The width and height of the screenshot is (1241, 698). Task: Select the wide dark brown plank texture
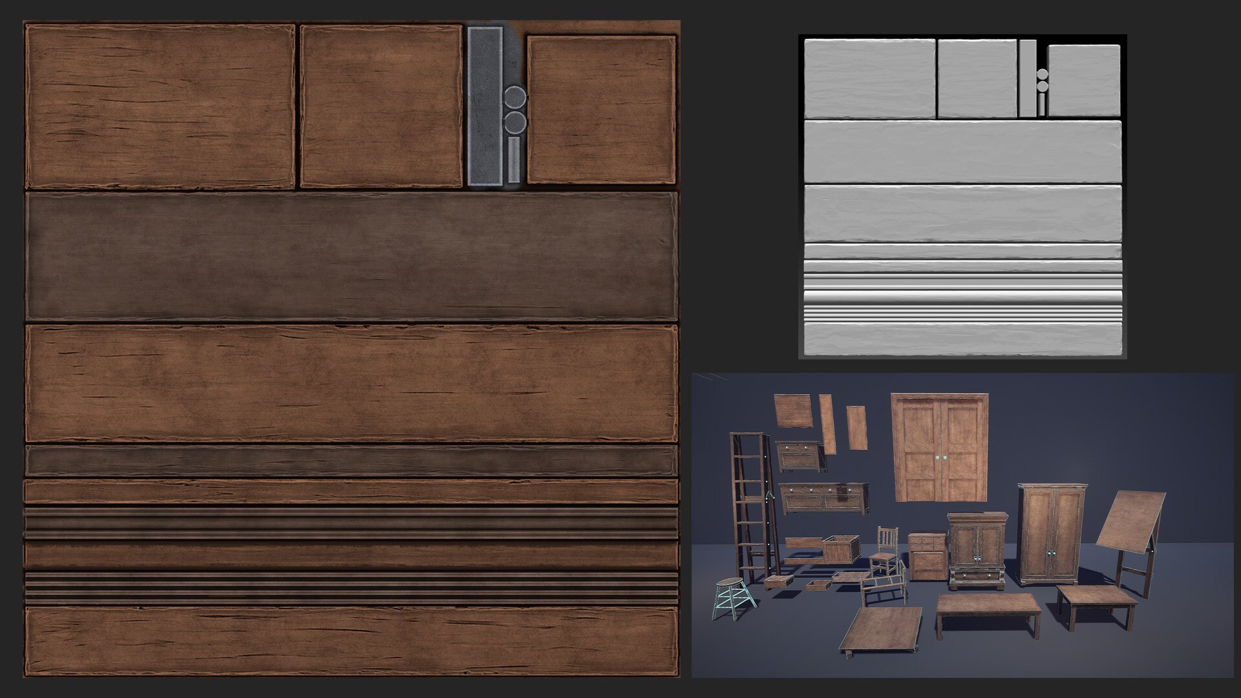click(x=351, y=257)
